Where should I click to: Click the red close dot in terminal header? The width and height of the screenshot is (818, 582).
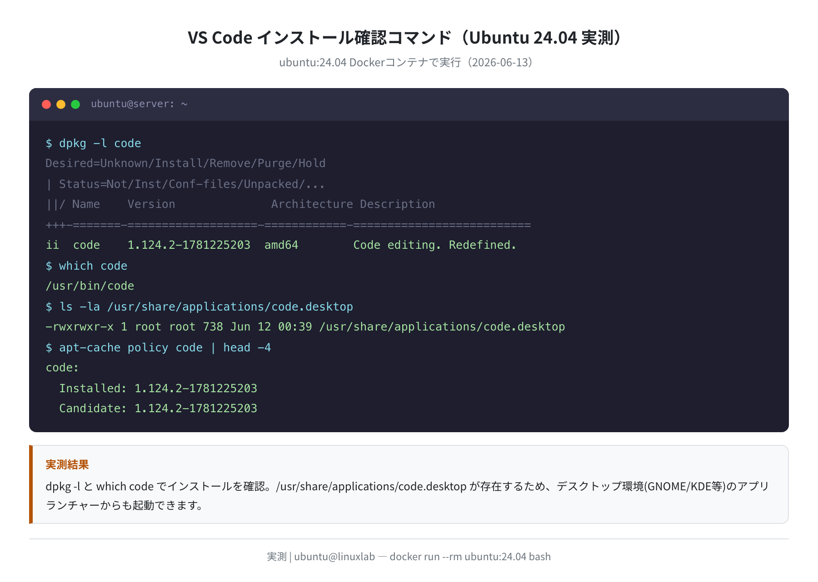(46, 104)
